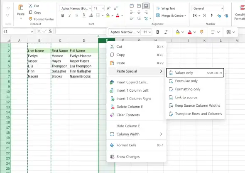Select Top Align in Alignment group
Screen dimensions: 245x173
point(132,6)
